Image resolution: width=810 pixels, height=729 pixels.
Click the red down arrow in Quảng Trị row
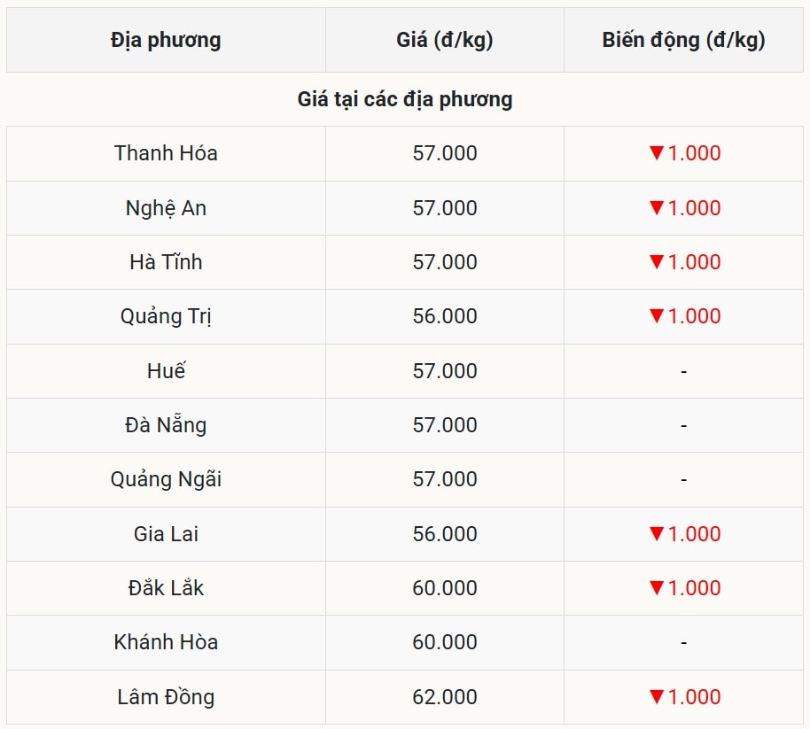(x=657, y=316)
